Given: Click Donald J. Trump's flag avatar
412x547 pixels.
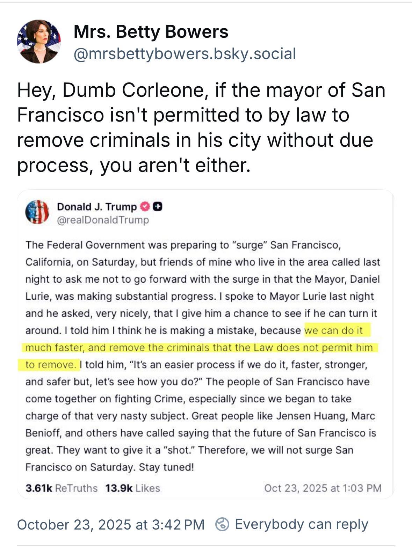Looking at the screenshot, I should pos(37,212).
